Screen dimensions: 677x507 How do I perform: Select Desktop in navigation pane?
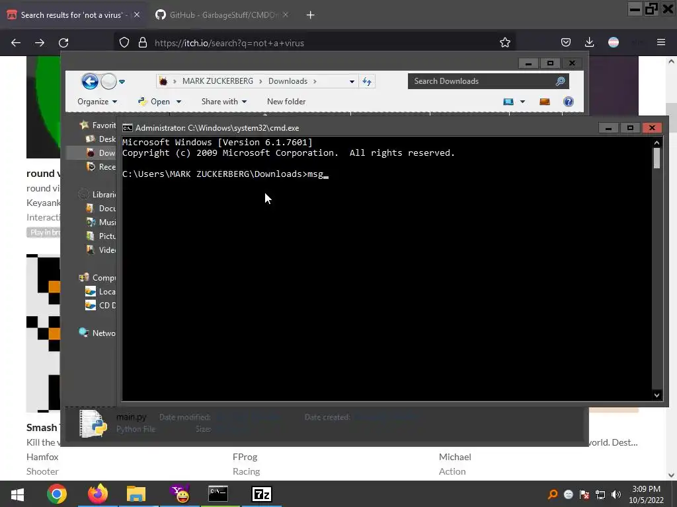tap(100, 139)
